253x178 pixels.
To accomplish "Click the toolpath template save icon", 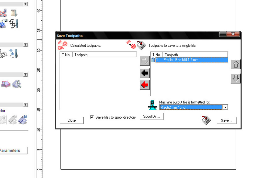I will [x=4, y=23].
